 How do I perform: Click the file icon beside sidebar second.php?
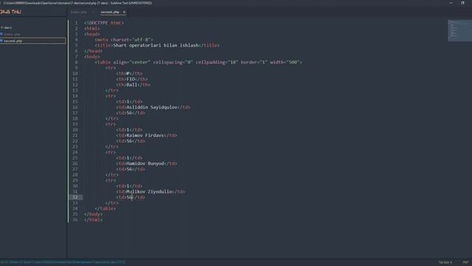1,41
